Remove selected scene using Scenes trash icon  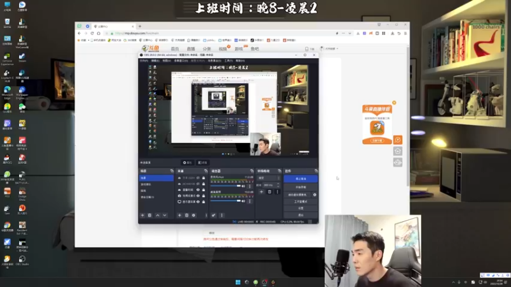149,216
